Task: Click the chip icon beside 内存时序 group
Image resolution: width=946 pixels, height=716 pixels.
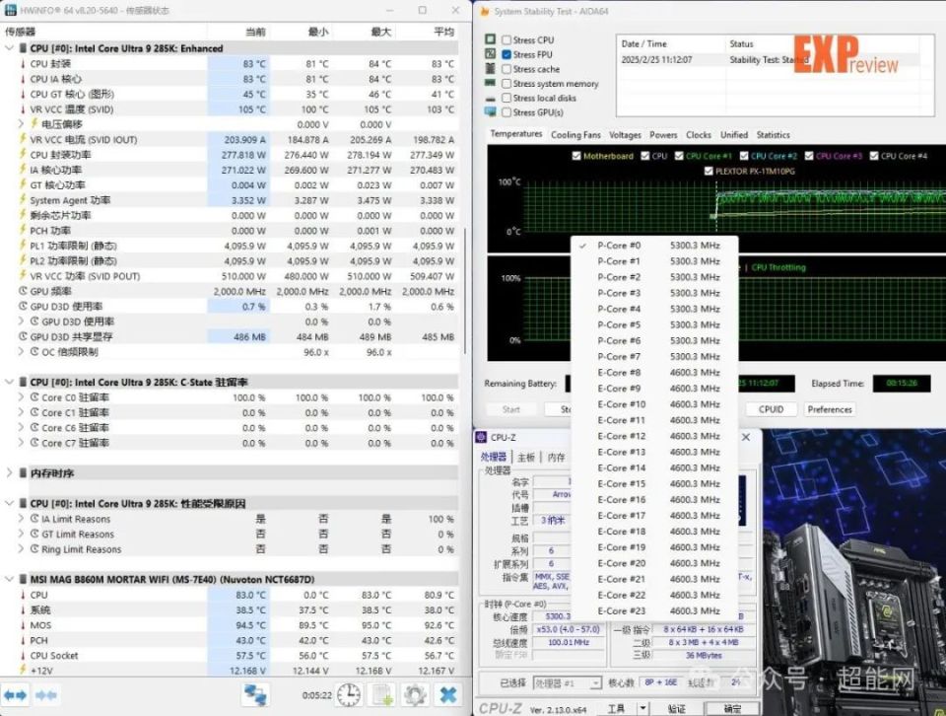Action: pyautogui.click(x=23, y=472)
